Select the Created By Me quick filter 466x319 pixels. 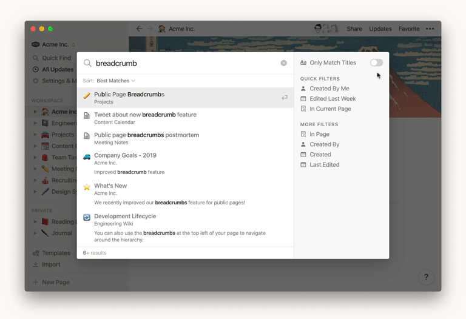pyautogui.click(x=329, y=89)
